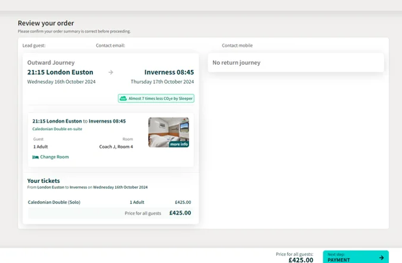Screen dimensions: 402x263
Task: Click the Your tickets section heading
Action: click(x=43, y=180)
